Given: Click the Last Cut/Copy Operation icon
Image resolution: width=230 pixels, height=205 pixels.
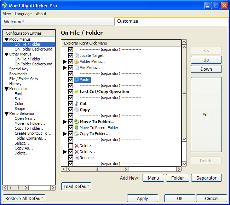Looking at the screenshot, I should (x=76, y=92).
